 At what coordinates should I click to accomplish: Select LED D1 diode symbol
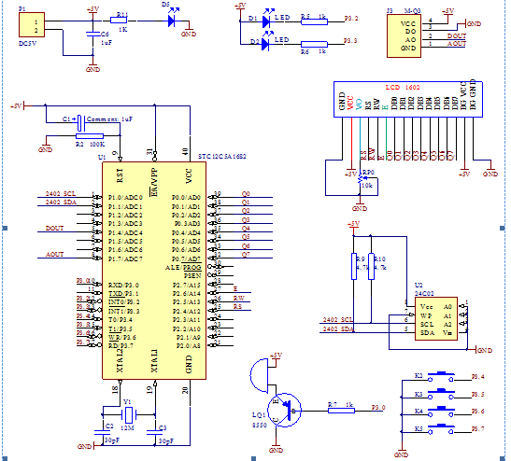267,19
